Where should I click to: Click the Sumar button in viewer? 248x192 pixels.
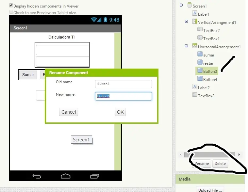point(28,74)
